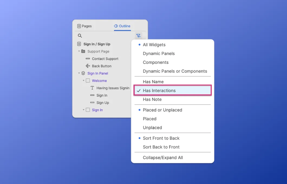Collapse the Sign In Panel tree node
The height and width of the screenshot is (184, 287).
tap(79, 73)
